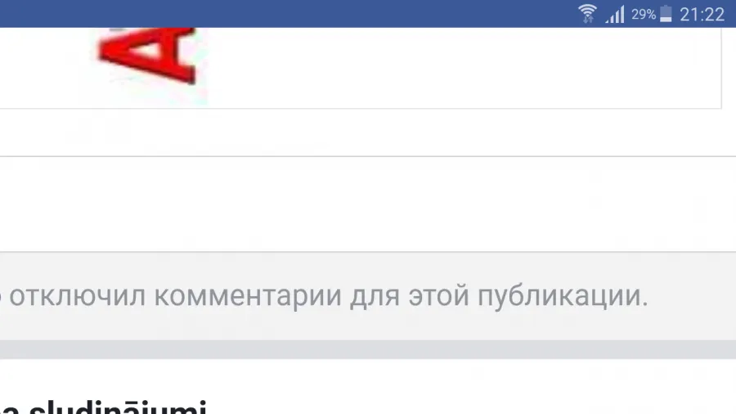This screenshot has width=736, height=414.
Task: Tap the thin line under the post card
Action: [368, 156]
